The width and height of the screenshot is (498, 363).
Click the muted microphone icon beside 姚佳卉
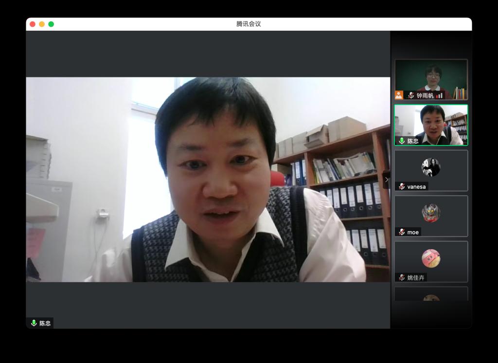(x=402, y=277)
